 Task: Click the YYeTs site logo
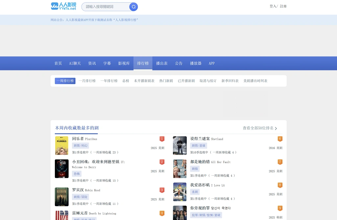[63, 6]
